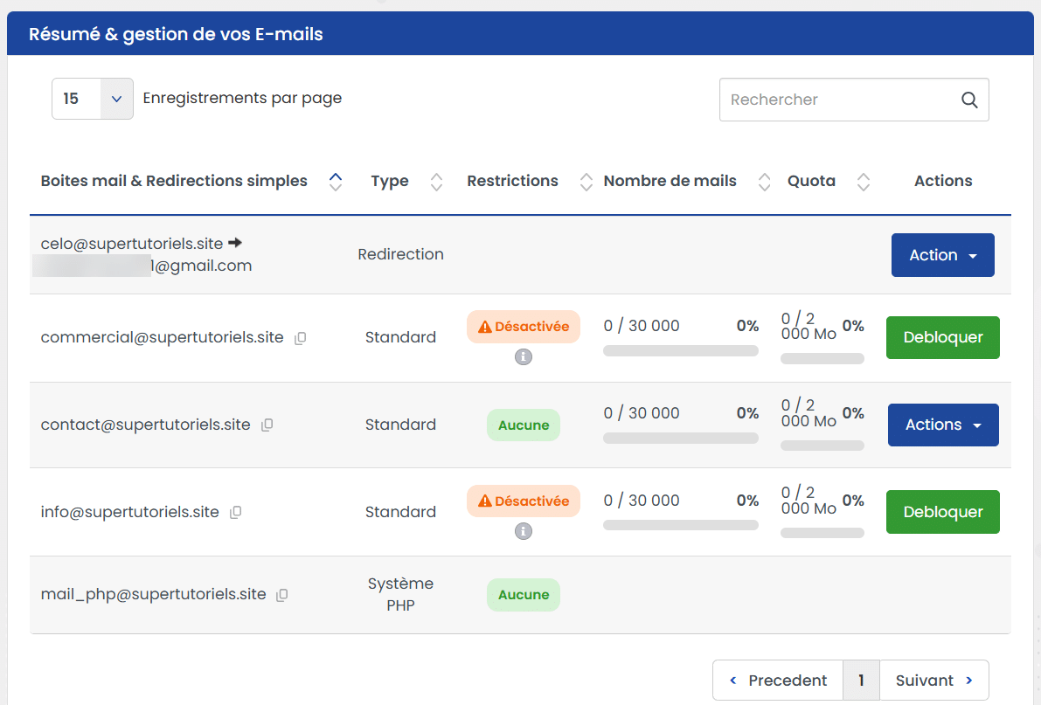
Task: Click Désactivée badge on info@ row
Action: tap(524, 501)
